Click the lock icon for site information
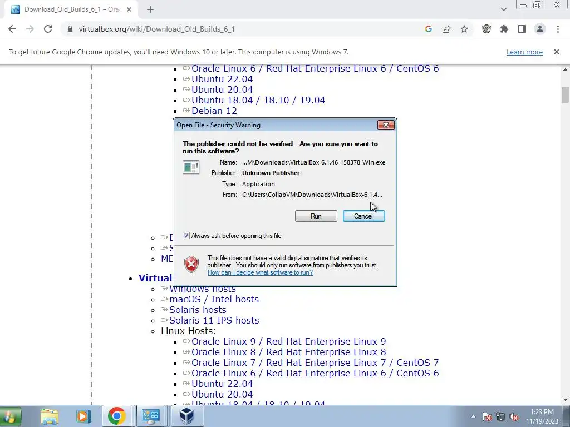The height and width of the screenshot is (427, 570). [70, 29]
